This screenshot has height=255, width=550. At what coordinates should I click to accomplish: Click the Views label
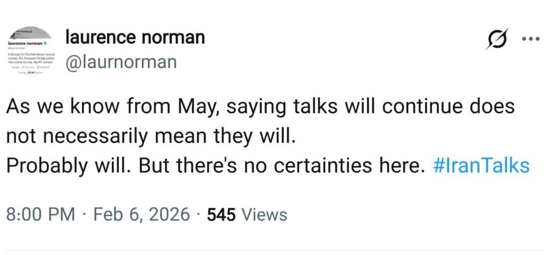[x=264, y=215]
